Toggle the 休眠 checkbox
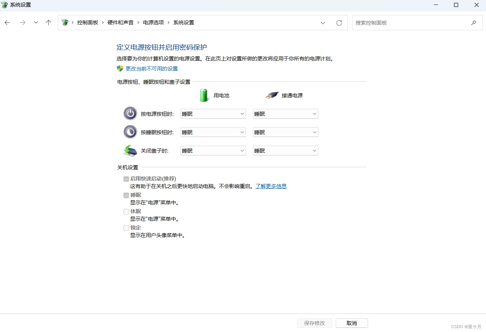The height and width of the screenshot is (332, 486). [126, 212]
